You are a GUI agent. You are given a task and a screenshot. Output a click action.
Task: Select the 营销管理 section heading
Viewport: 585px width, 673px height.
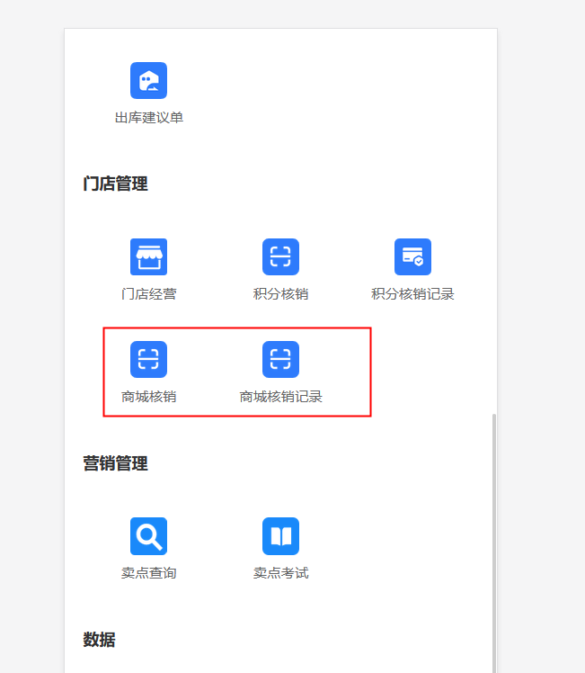pos(115,463)
